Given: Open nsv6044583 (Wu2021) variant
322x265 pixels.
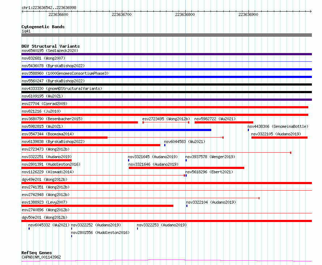Looking at the screenshot, I should 185,142.
